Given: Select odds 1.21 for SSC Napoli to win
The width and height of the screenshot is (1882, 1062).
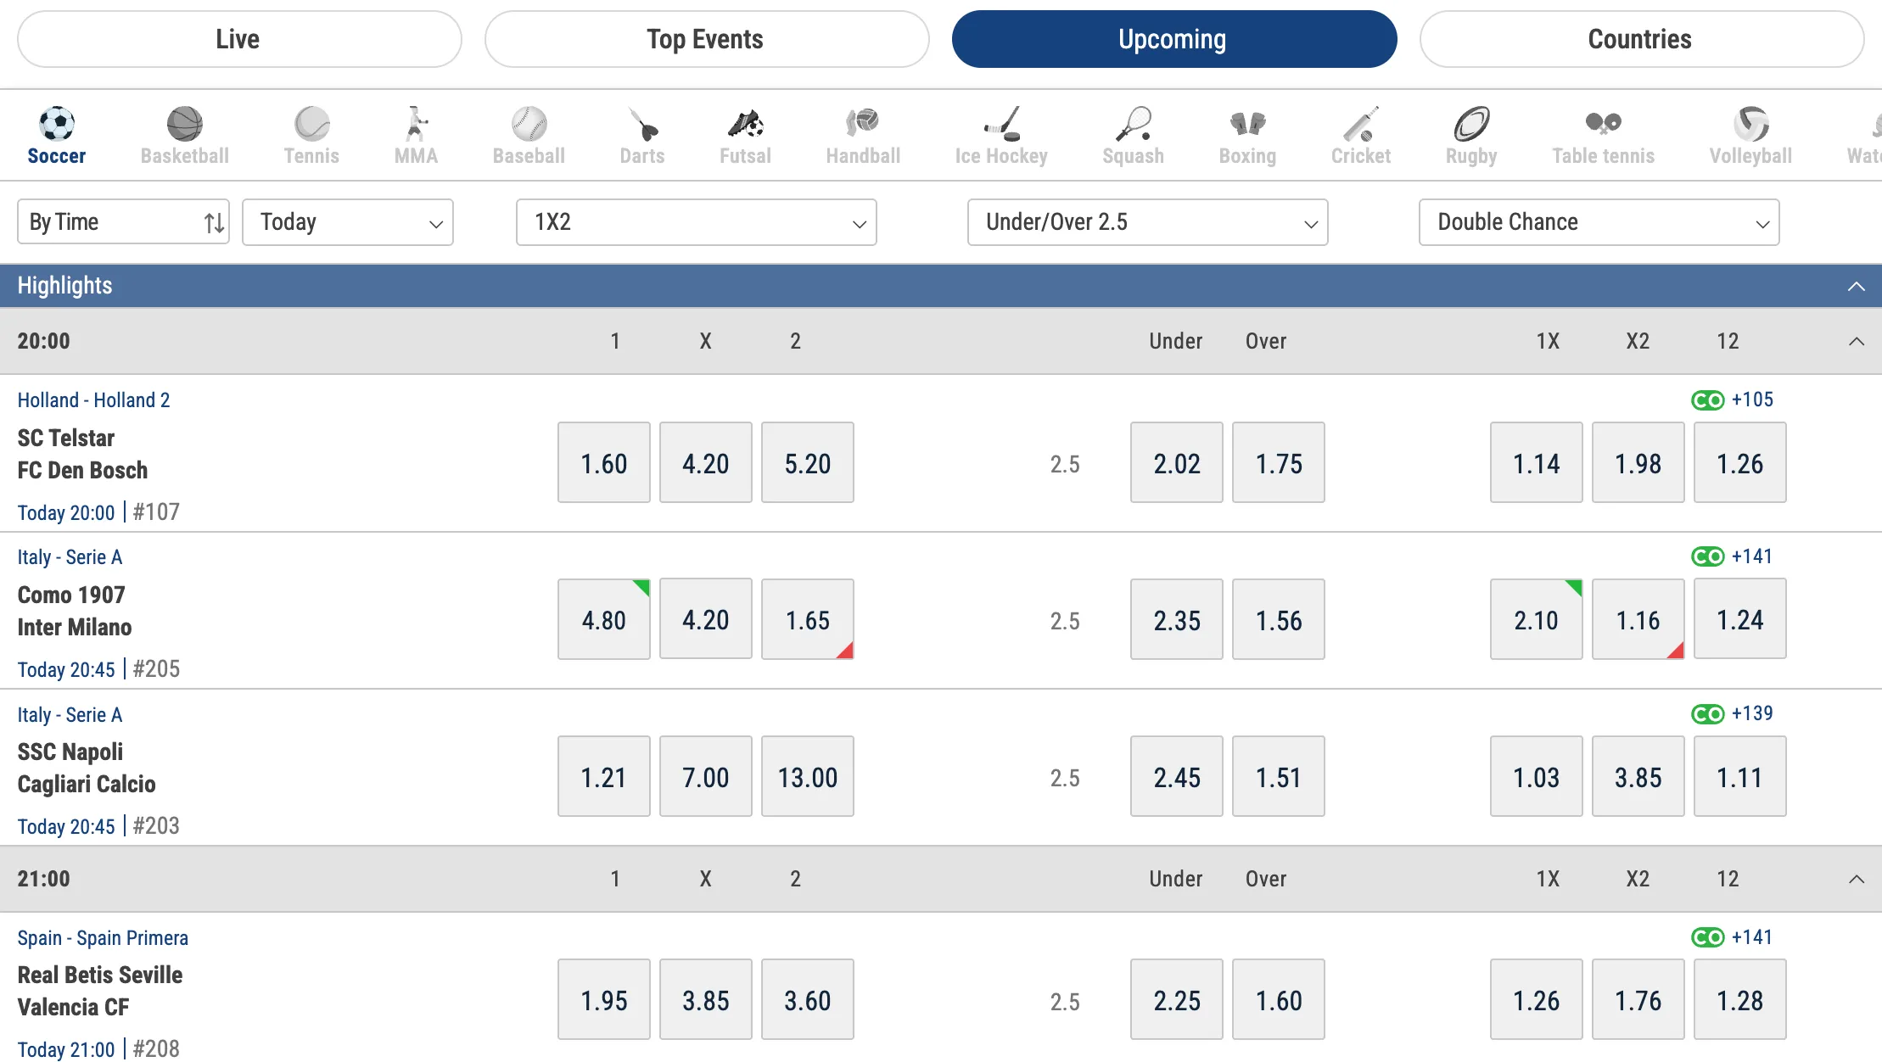Looking at the screenshot, I should tap(603, 775).
